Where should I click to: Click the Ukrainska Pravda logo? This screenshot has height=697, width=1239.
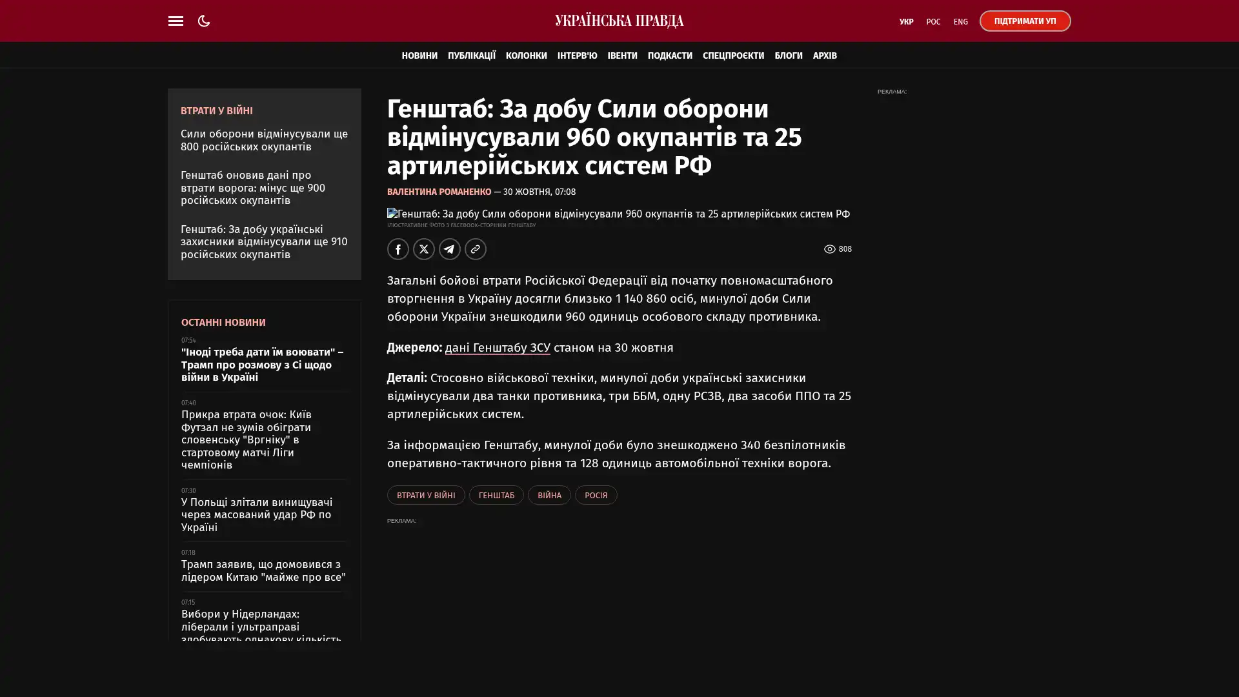coord(619,21)
